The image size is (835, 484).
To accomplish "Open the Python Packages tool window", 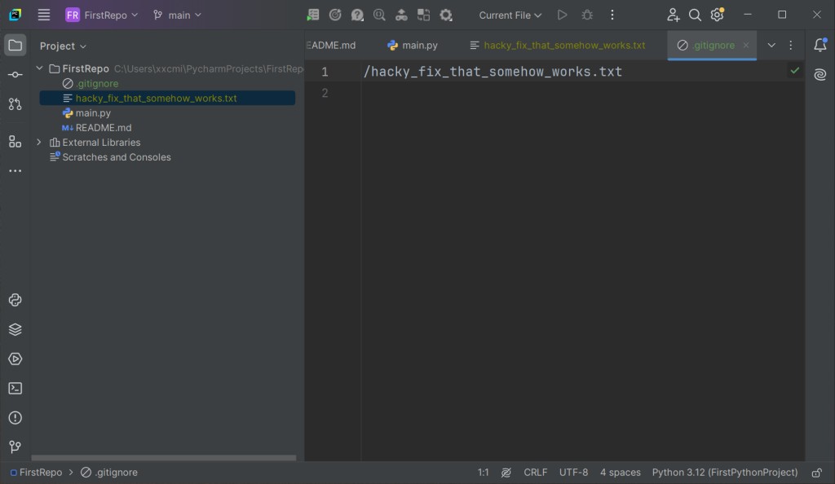I will (15, 329).
